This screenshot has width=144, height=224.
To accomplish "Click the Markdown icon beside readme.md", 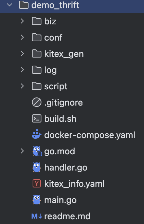I will 37,216.
